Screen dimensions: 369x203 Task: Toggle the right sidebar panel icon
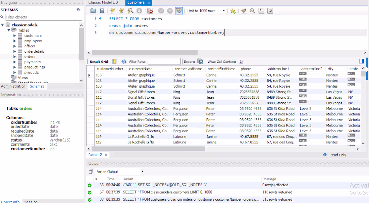click(x=361, y=61)
